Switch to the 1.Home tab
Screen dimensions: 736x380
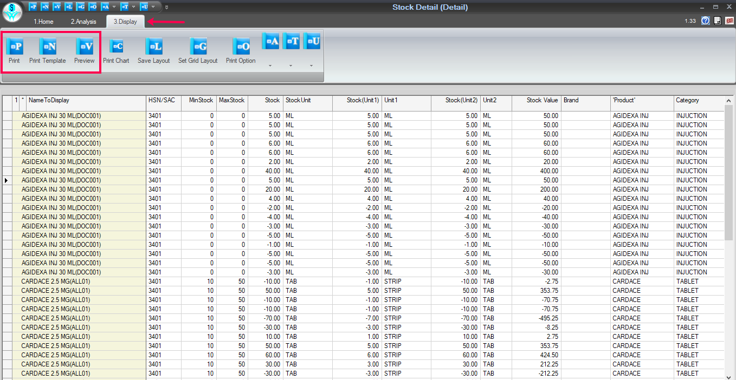point(43,22)
